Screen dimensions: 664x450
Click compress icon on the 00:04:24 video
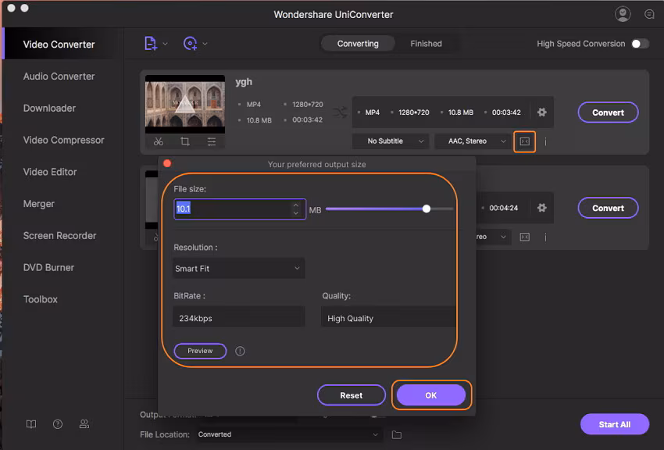[525, 237]
